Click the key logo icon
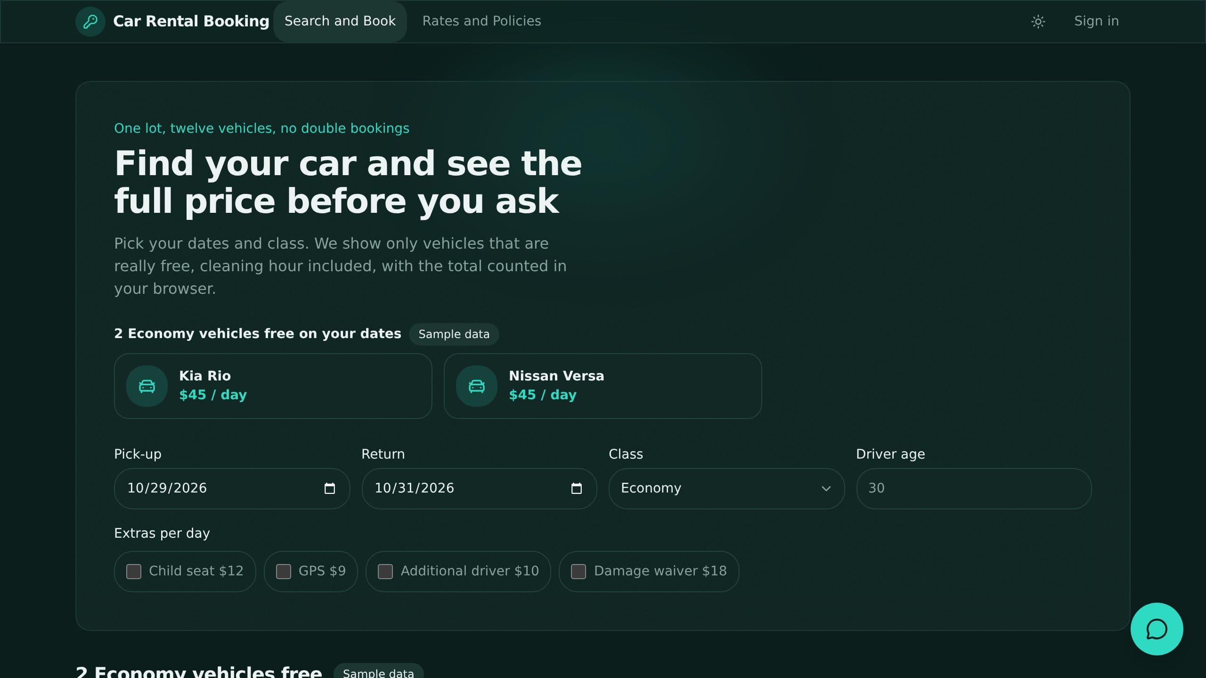The image size is (1206, 678). pyautogui.click(x=90, y=21)
